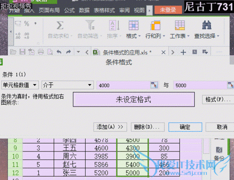Click the print preview icon
Image resolution: width=234 pixels, height=180 pixels.
[50, 52]
